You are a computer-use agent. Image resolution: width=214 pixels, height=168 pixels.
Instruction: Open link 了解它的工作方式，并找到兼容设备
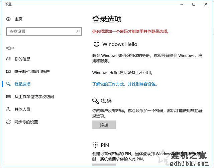pos(125,84)
